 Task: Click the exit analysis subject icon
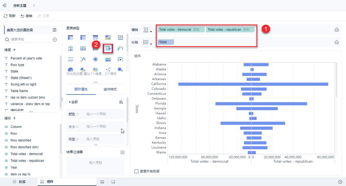pyautogui.click(x=4, y=5)
